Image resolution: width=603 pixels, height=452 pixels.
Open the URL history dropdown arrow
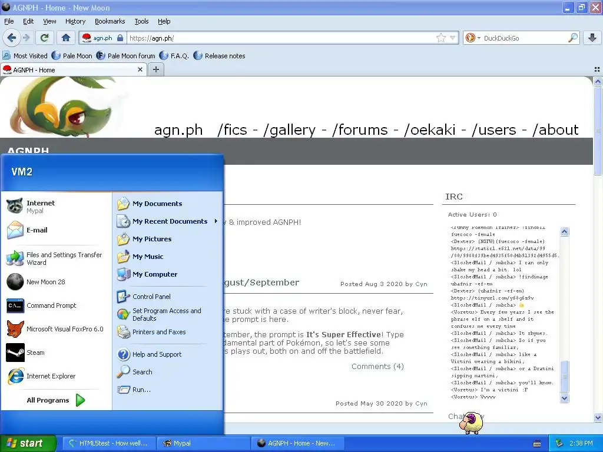(453, 38)
